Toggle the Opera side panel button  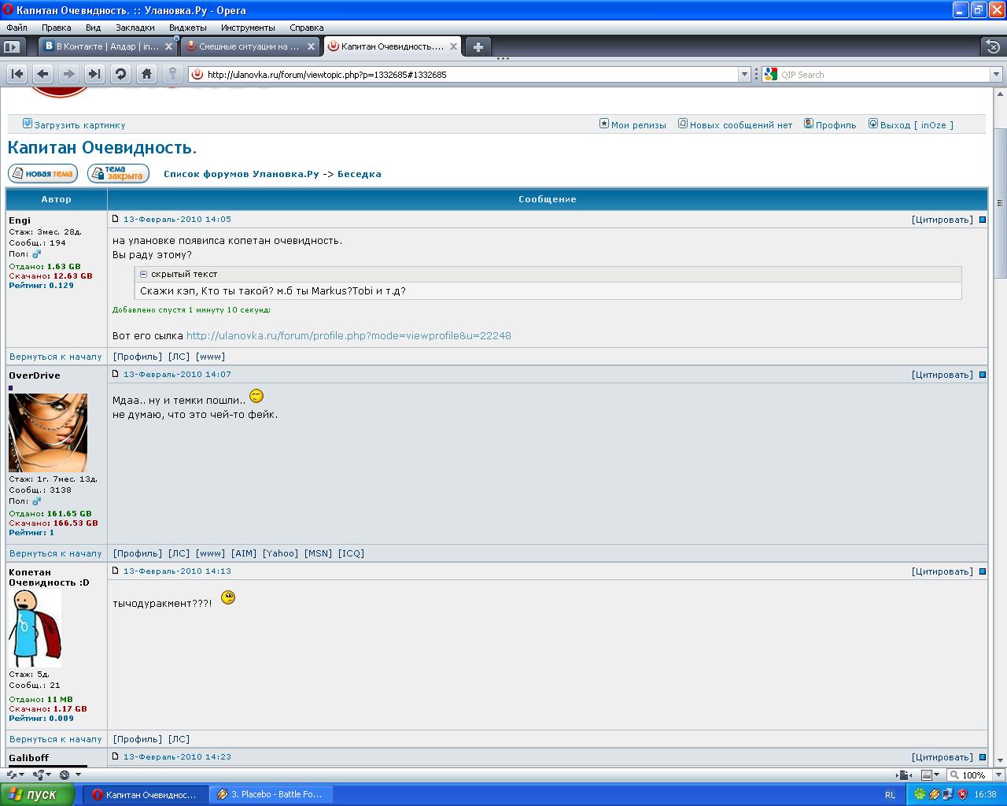pyautogui.click(x=12, y=46)
